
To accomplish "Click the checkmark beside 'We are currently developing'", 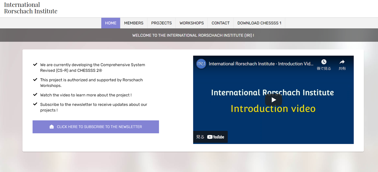I will tap(35, 64).
